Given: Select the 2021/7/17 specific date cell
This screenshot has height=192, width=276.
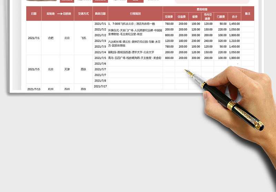Looking at the screenshot, I should coord(100,86).
